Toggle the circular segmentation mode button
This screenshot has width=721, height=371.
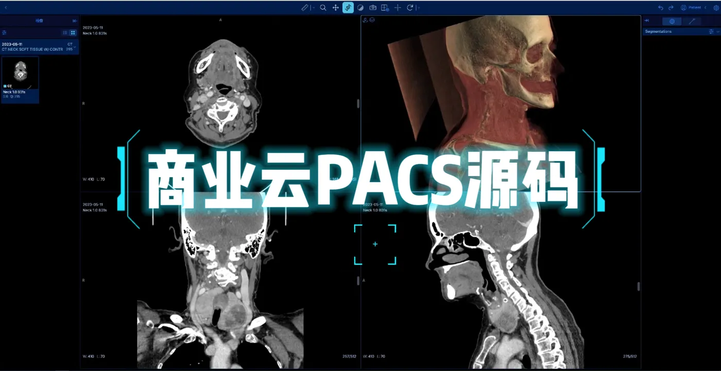pyautogui.click(x=672, y=21)
